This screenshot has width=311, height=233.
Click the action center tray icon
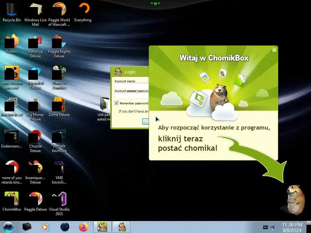265,228
